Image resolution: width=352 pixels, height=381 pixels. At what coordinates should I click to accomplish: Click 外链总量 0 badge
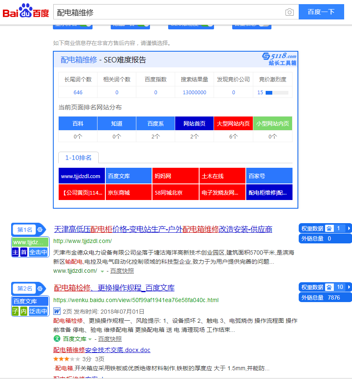(325, 238)
